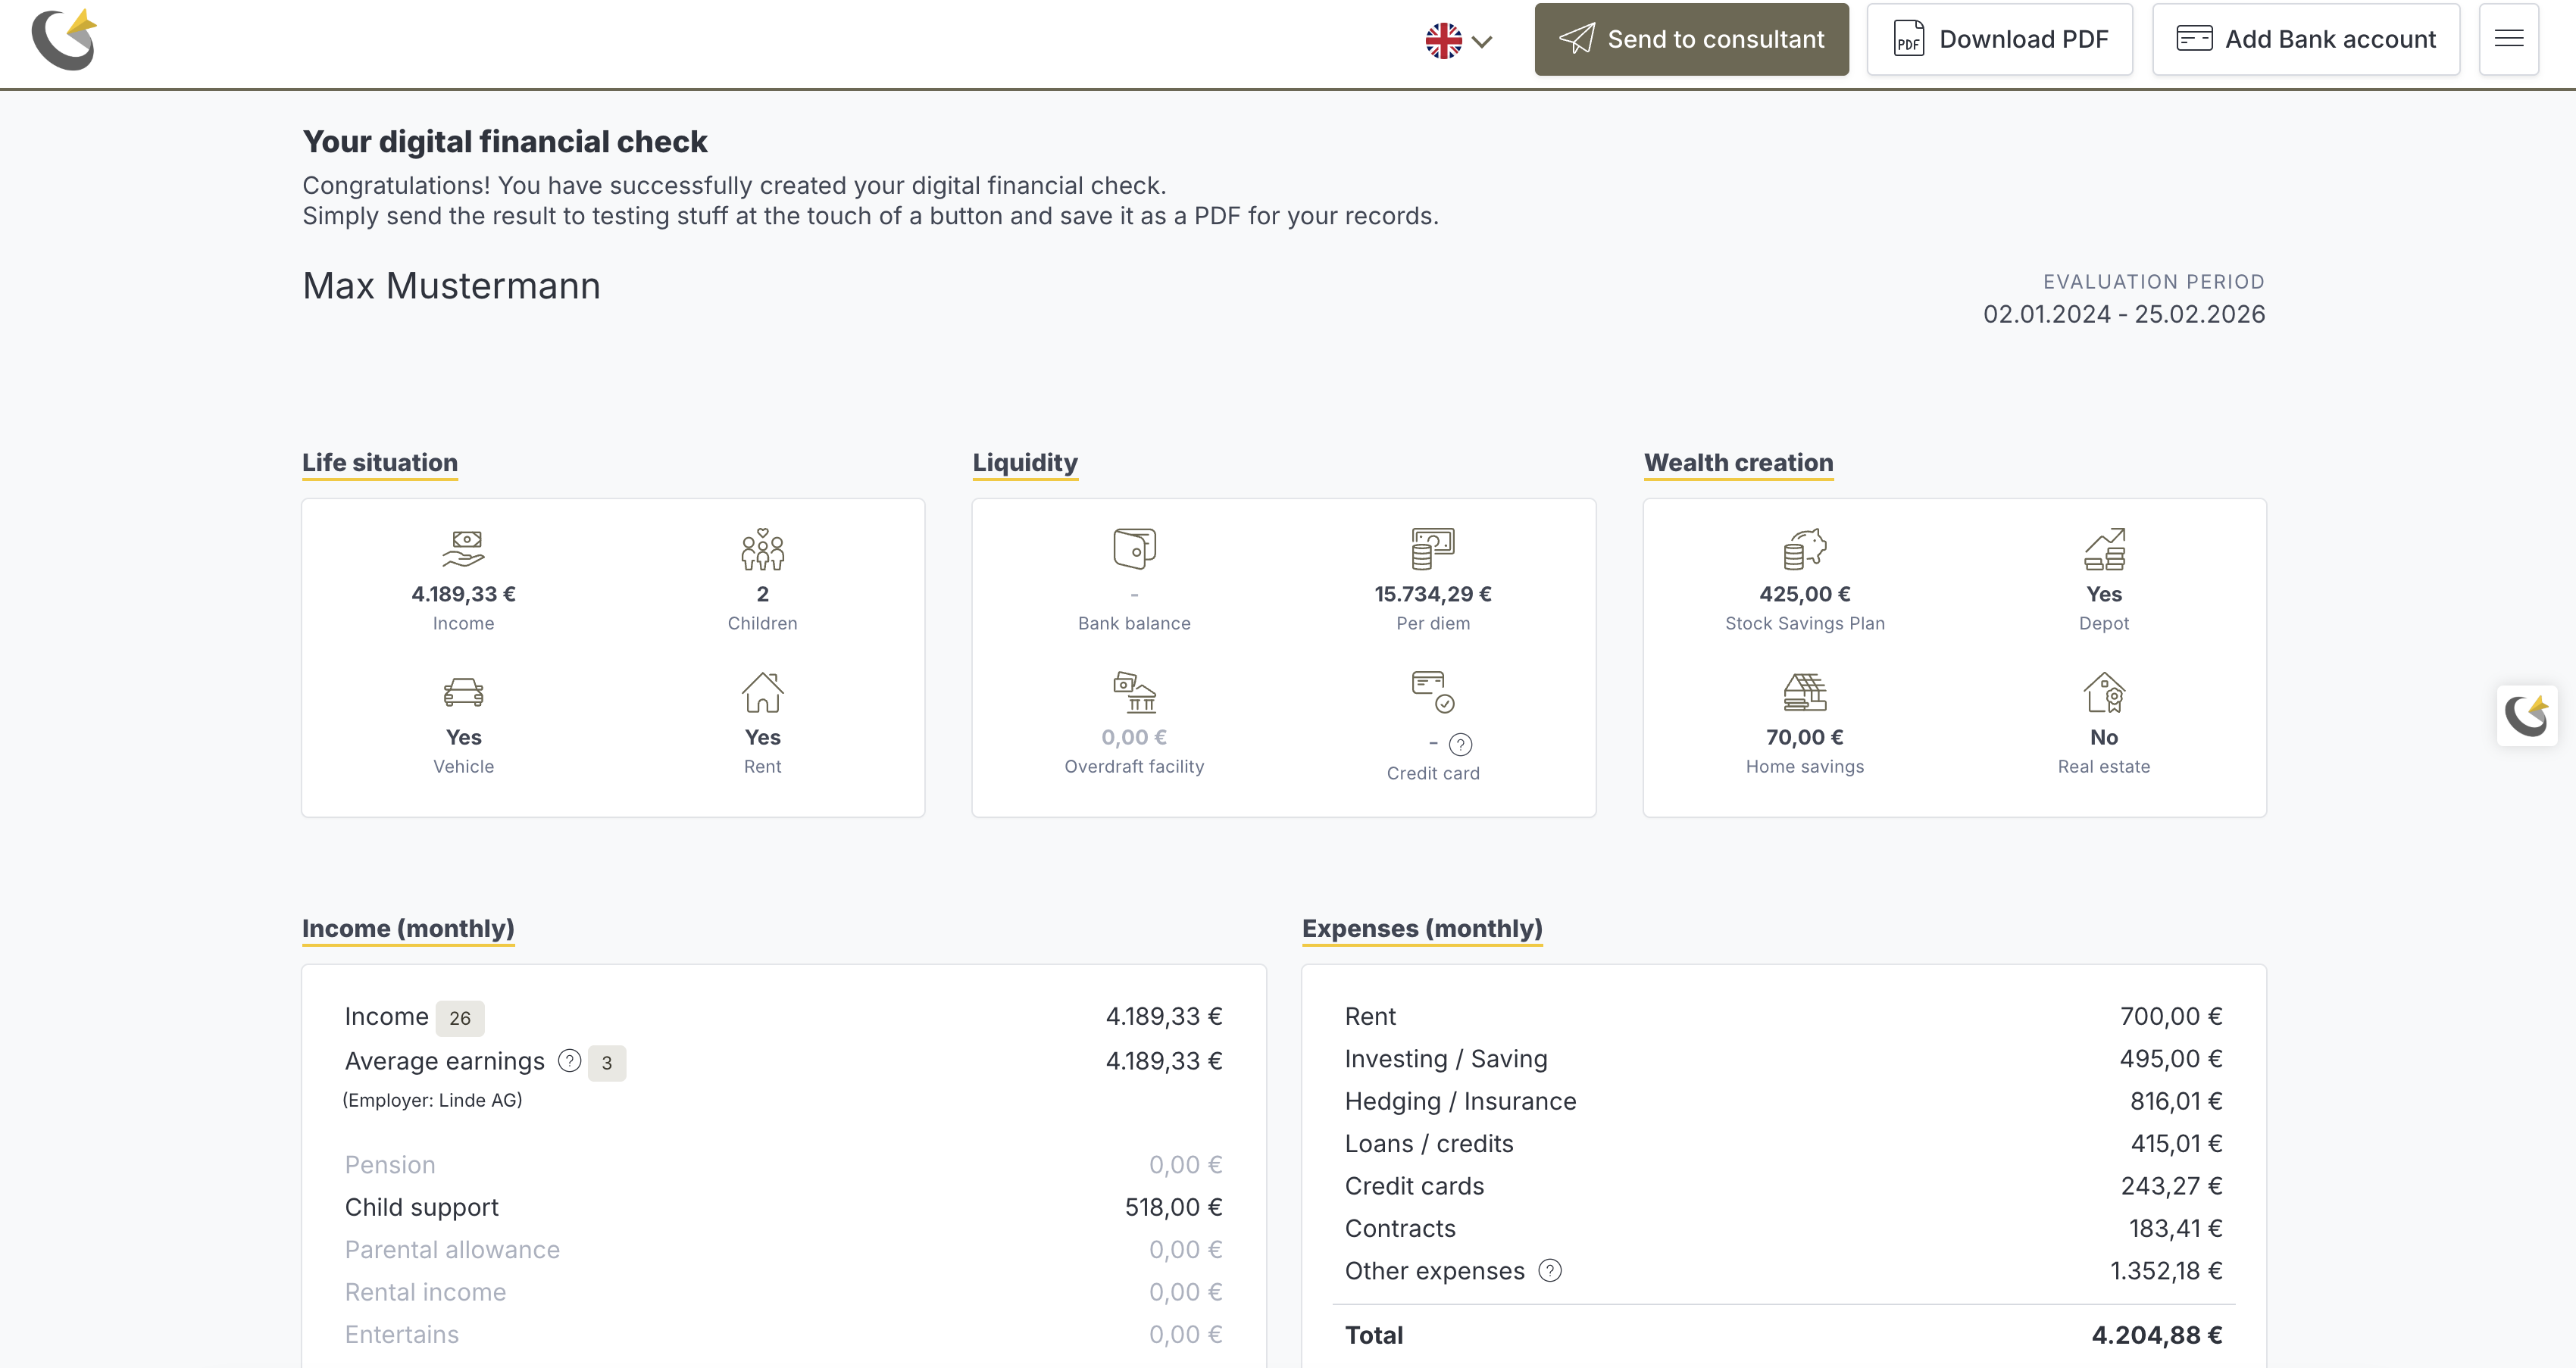Open the hamburger menu
The image size is (2576, 1368).
(2508, 39)
